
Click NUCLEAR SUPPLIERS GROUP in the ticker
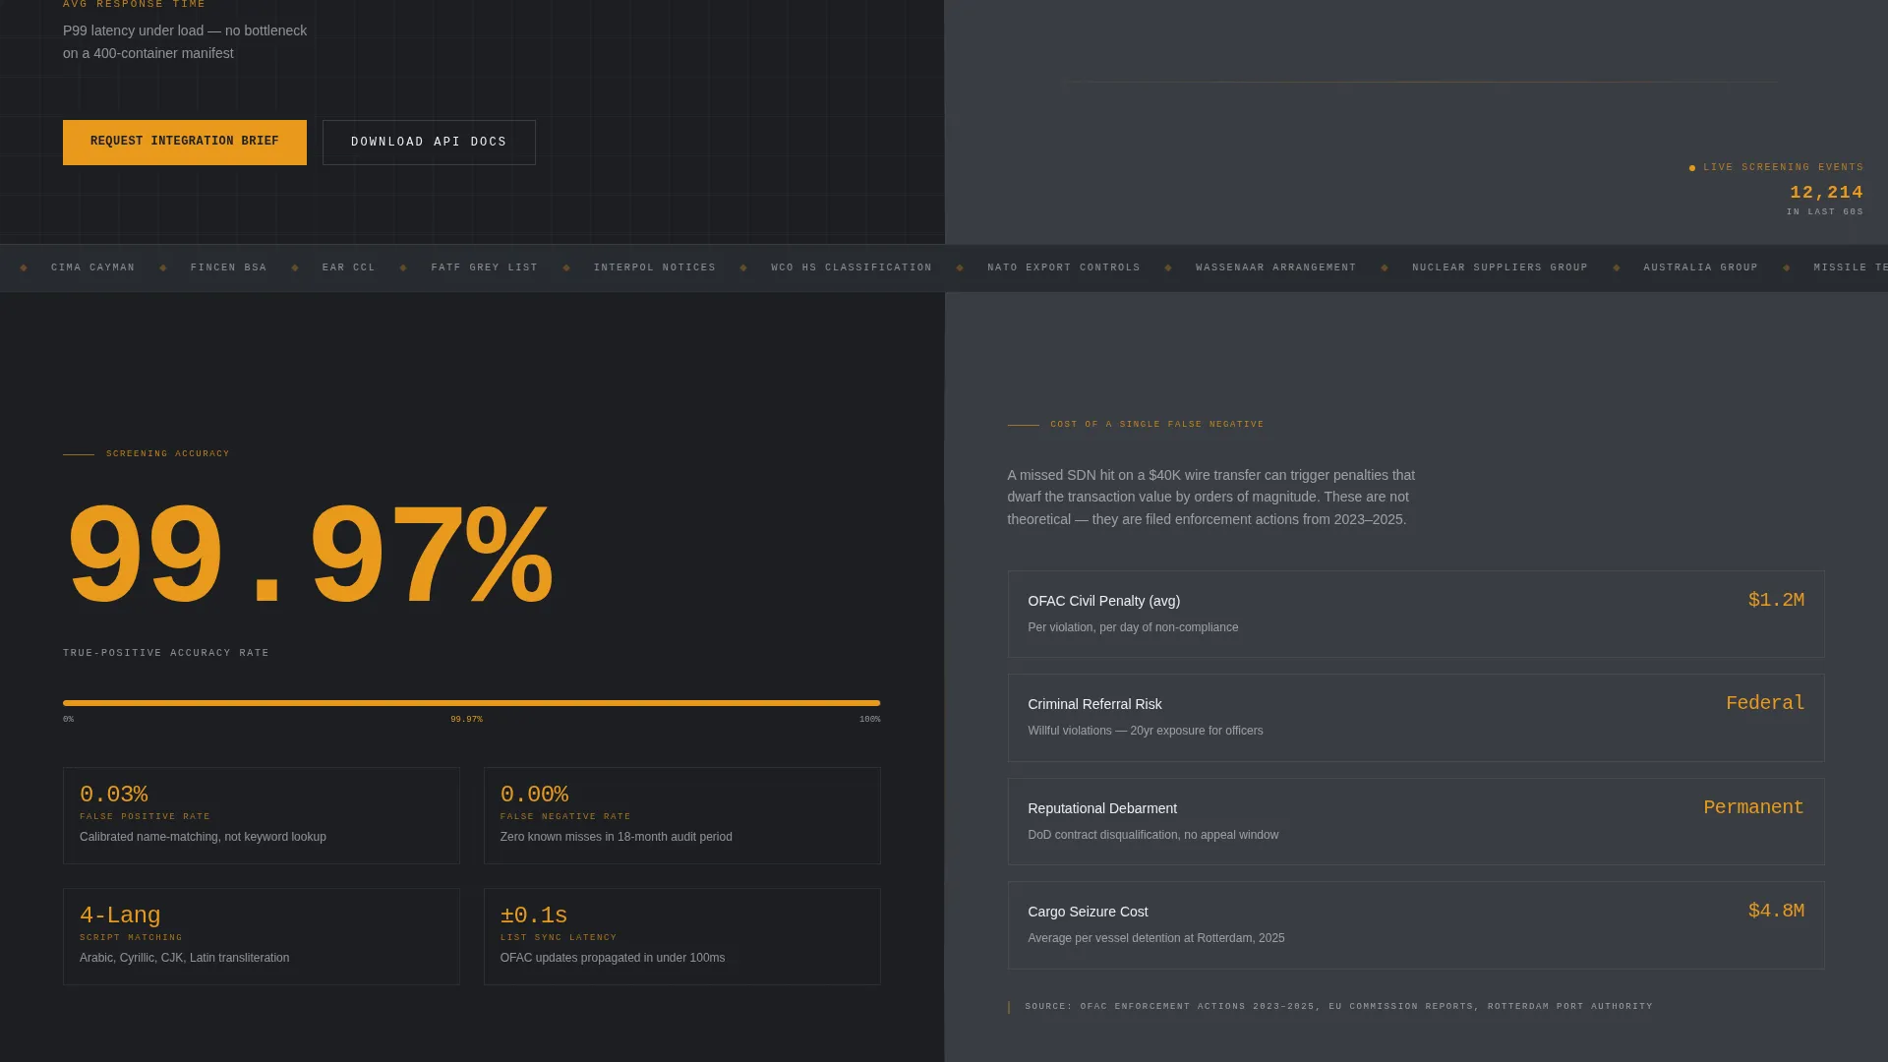(1501, 267)
